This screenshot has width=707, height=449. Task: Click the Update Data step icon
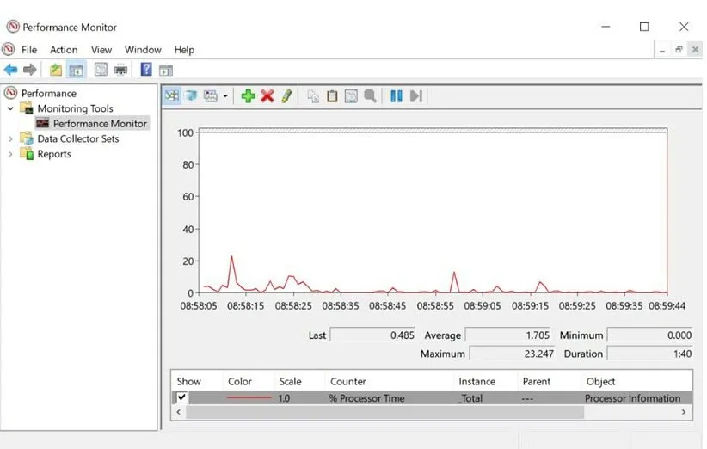click(415, 96)
